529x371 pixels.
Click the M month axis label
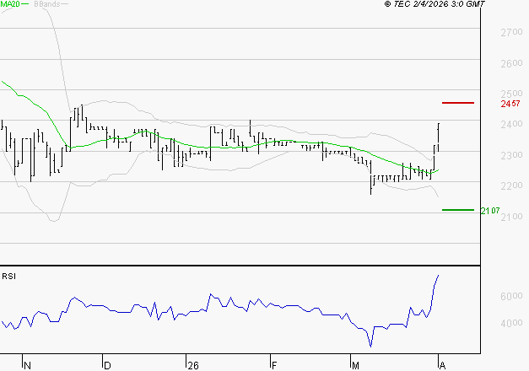[355, 366]
